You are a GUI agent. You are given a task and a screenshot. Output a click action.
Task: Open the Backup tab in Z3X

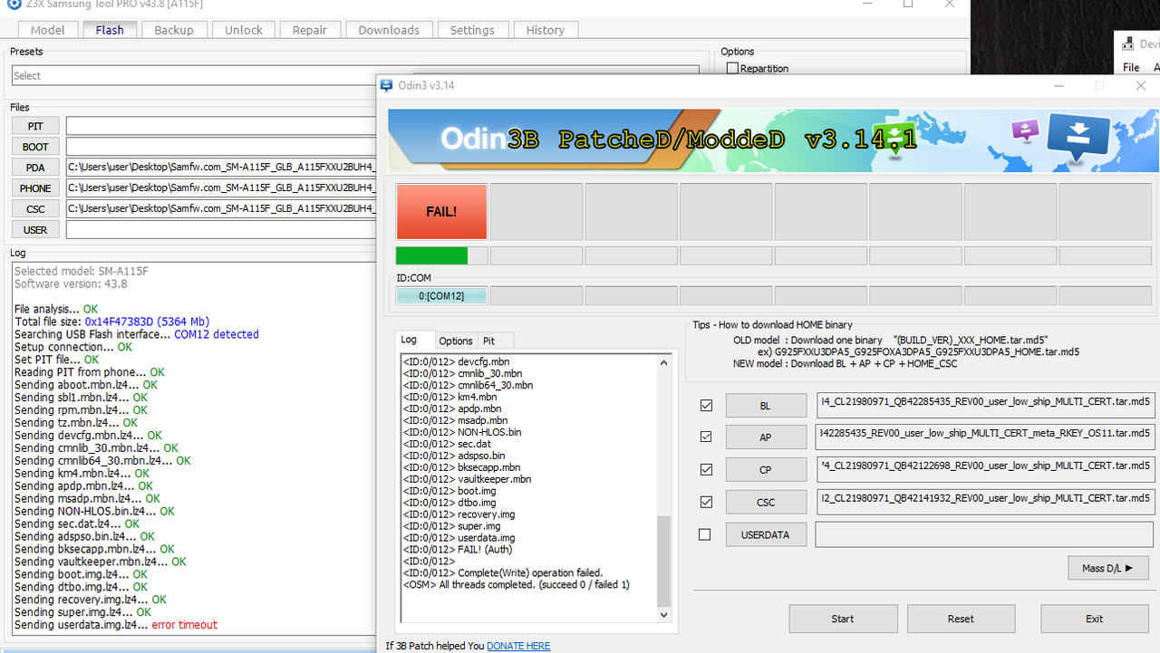click(174, 30)
